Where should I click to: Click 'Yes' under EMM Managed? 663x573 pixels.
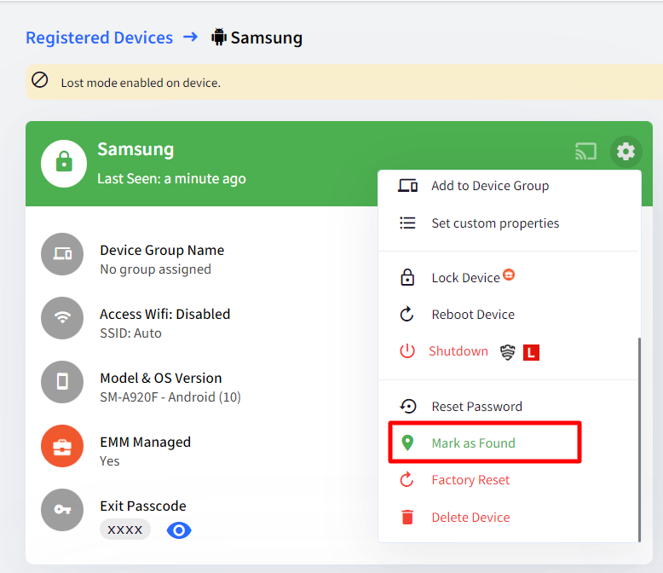pos(110,460)
